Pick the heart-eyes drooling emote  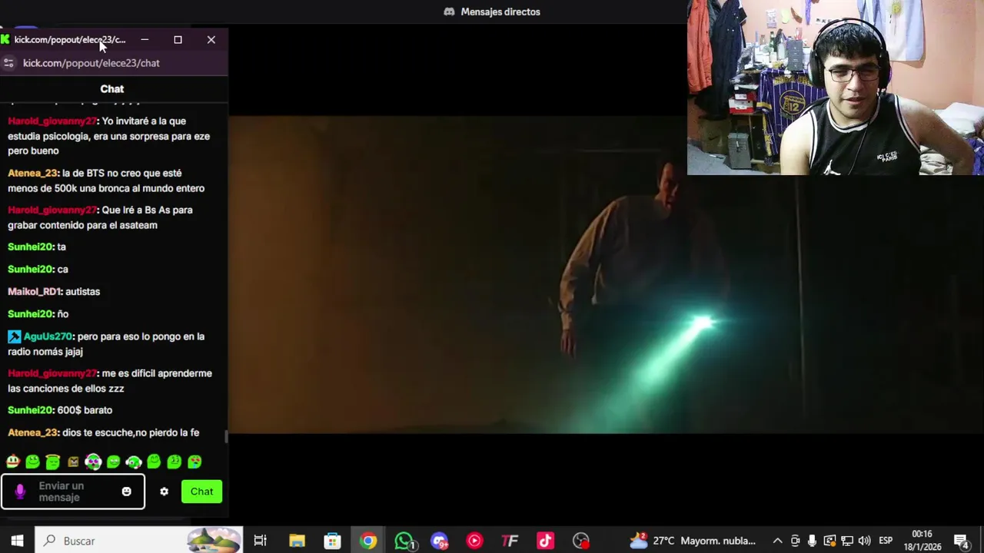coord(194,462)
